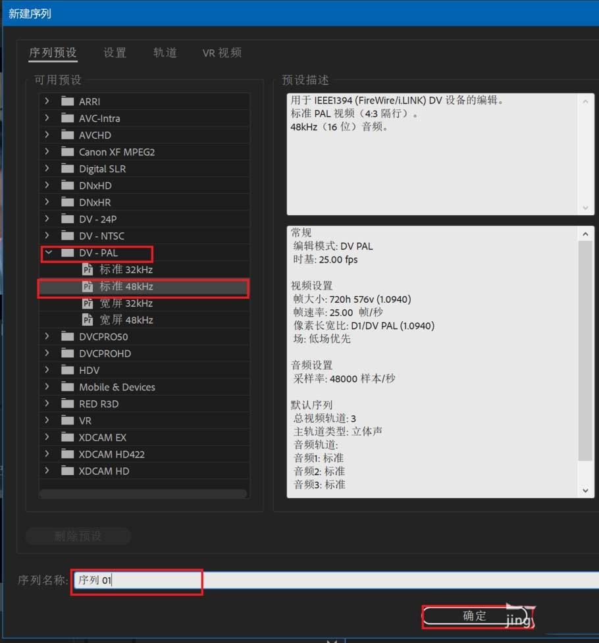Expand the XDCAM HD422 folder
The width and height of the screenshot is (599, 643).
(x=46, y=454)
